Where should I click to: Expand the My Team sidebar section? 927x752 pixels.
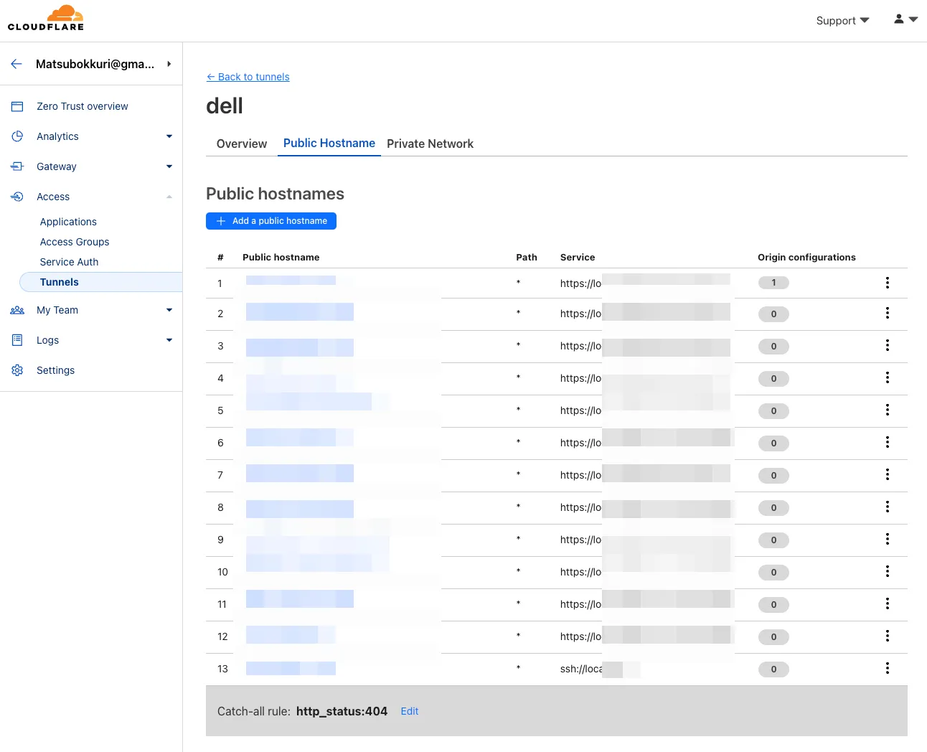[169, 310]
